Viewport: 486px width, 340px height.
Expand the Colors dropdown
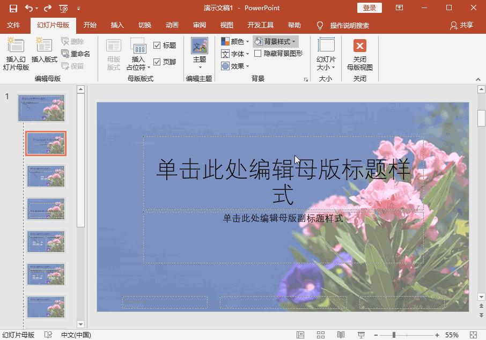[x=234, y=41]
